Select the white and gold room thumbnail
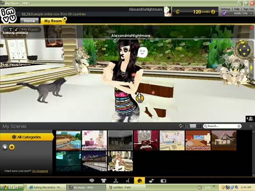The width and height of the screenshot is (255, 191). pyautogui.click(x=120, y=161)
